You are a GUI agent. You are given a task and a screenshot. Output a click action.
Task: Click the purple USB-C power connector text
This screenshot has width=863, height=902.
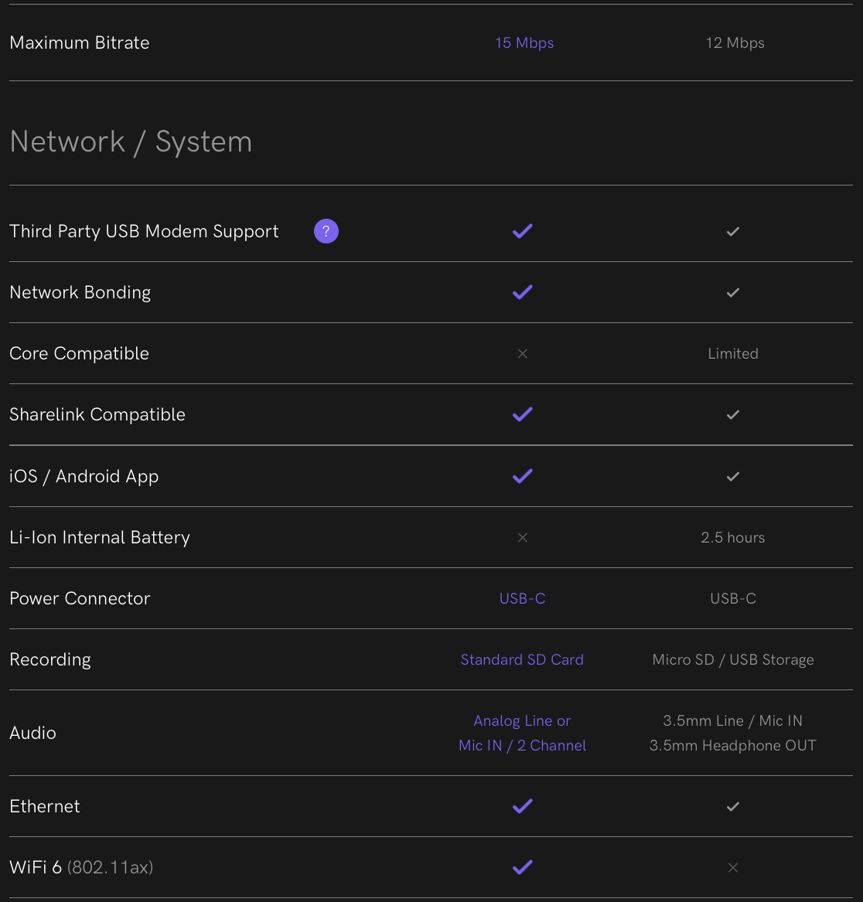click(x=522, y=599)
